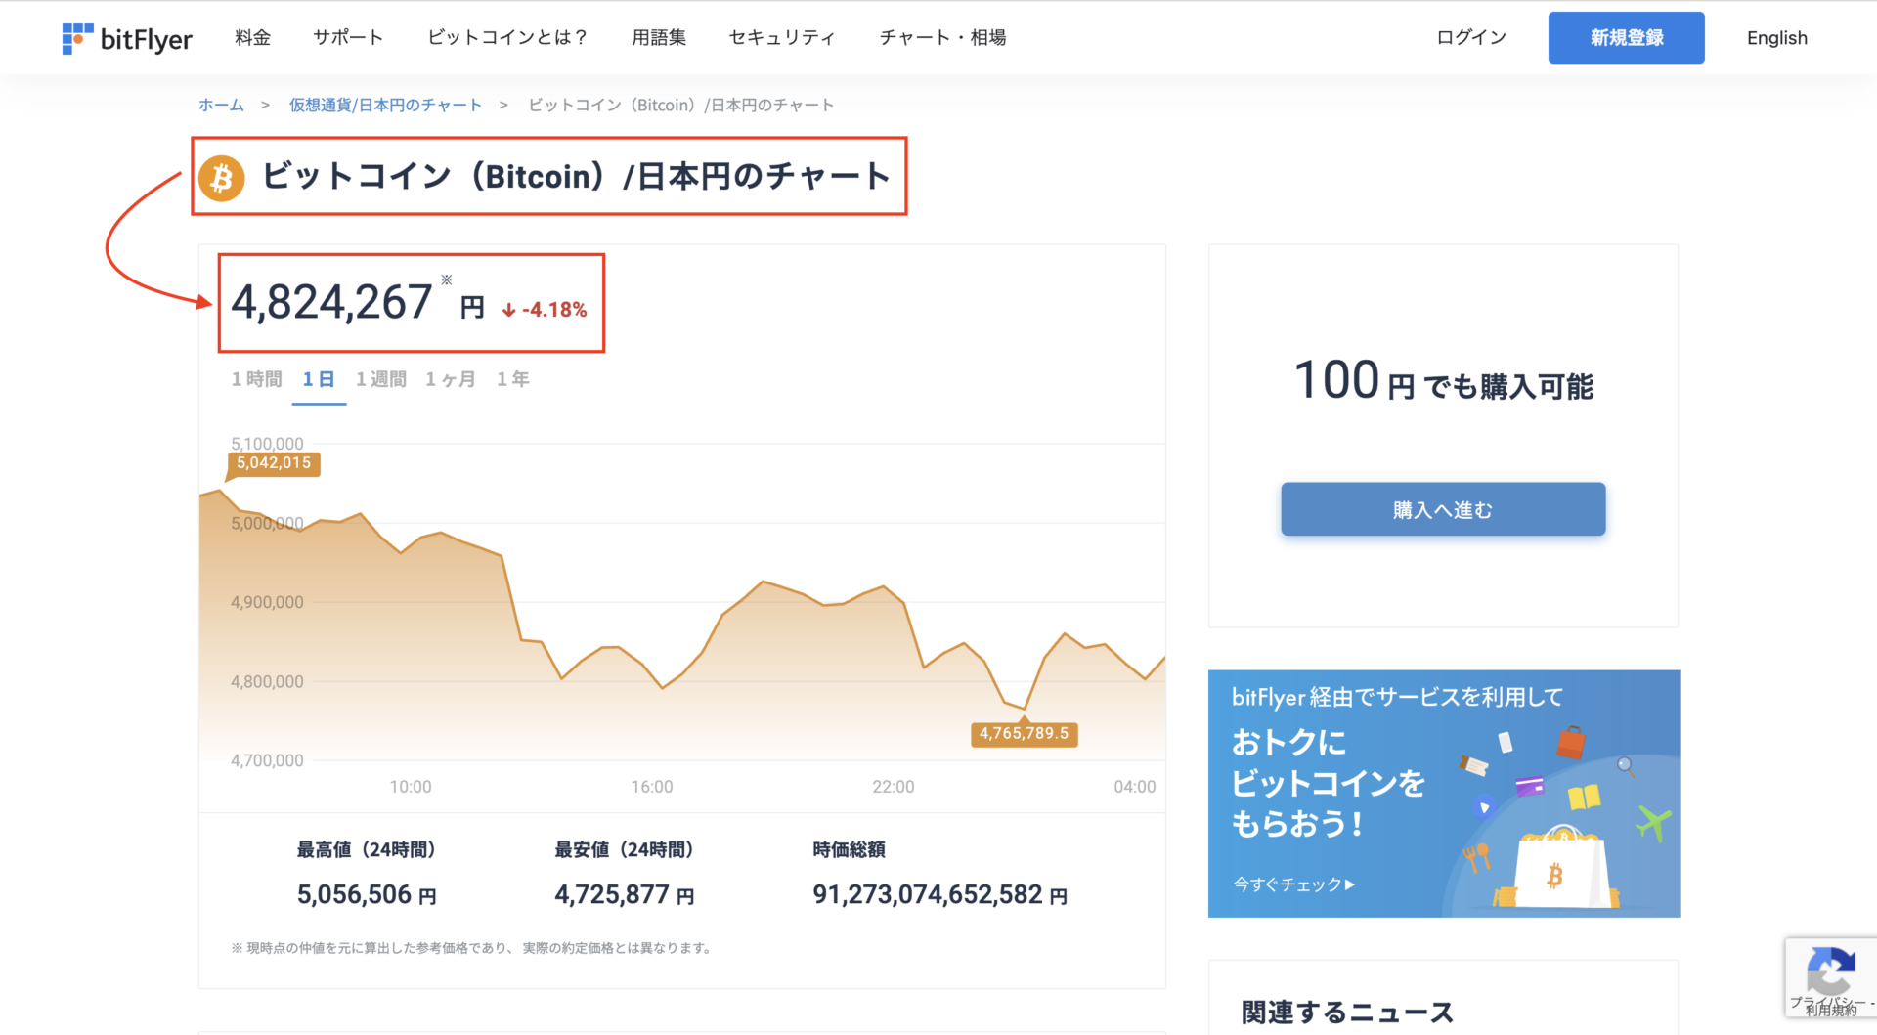
Task: Click the 新規登録 button
Action: (1627, 38)
